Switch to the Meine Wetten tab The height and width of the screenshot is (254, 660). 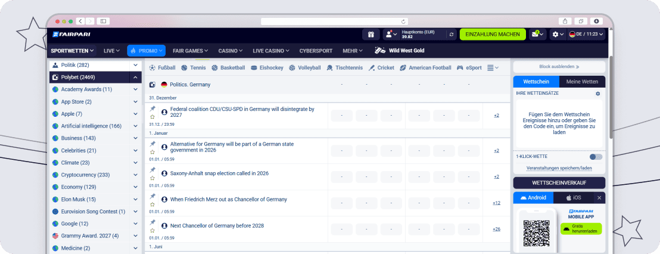coord(582,82)
